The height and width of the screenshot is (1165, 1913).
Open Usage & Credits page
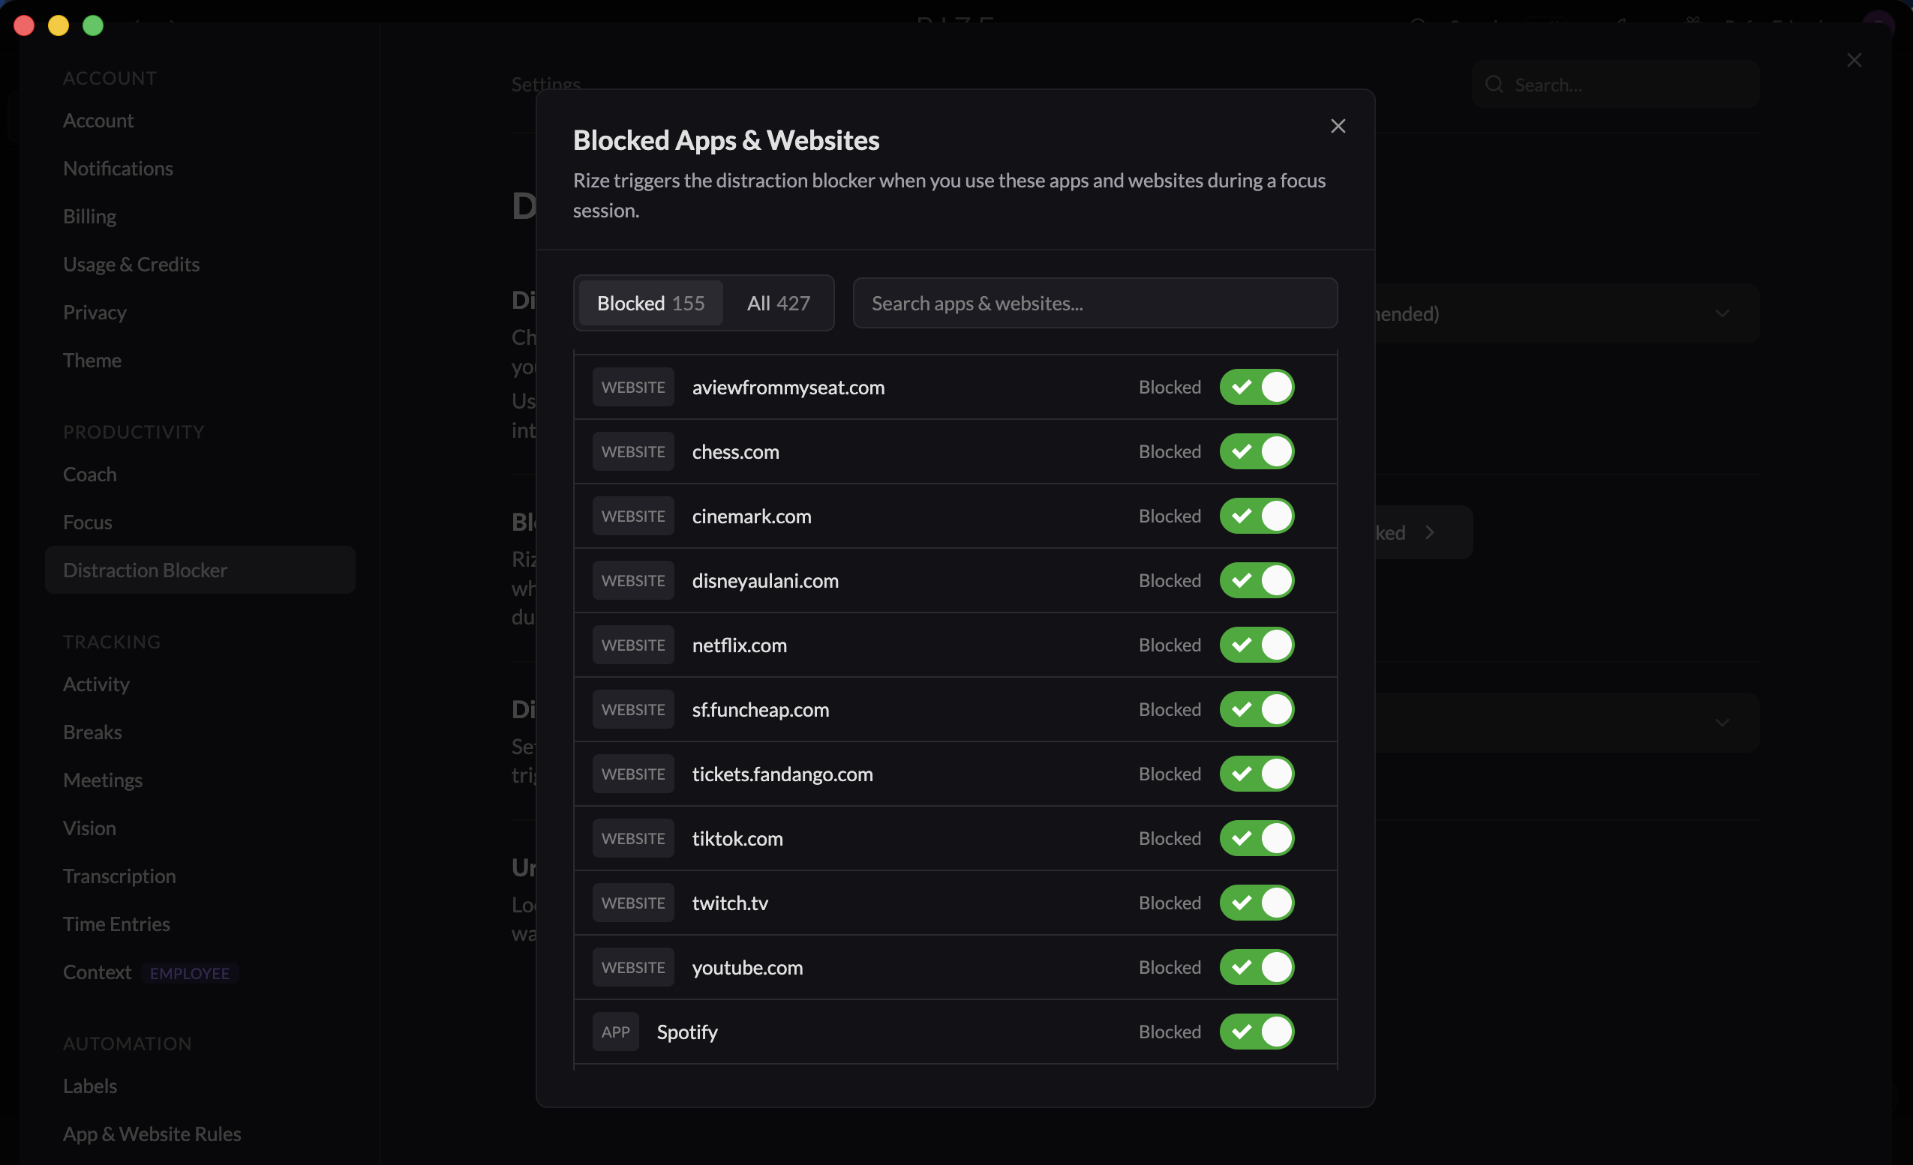pos(131,265)
